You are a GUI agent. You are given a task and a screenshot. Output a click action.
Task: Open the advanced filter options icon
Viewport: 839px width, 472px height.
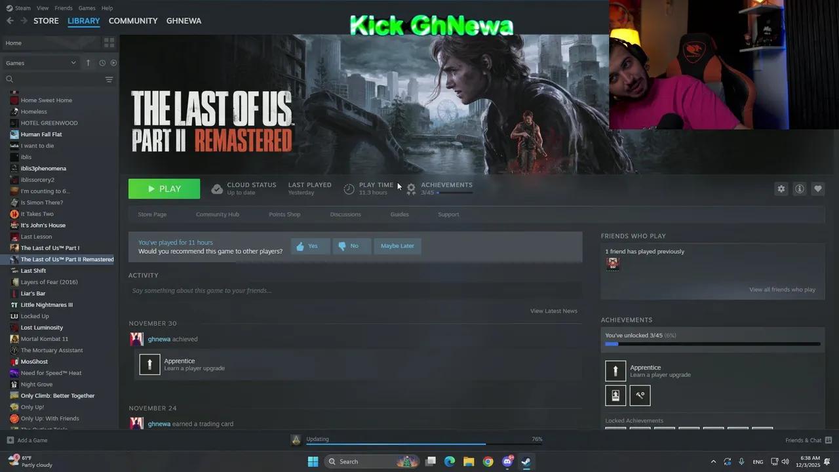(109, 79)
